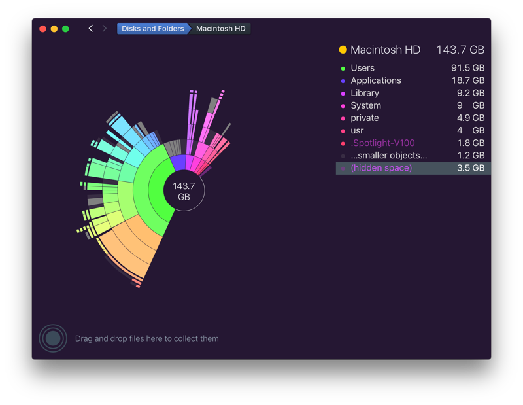This screenshot has height=405, width=523.
Task: Click the magenta dot icon next to Library
Action: pyautogui.click(x=342, y=93)
